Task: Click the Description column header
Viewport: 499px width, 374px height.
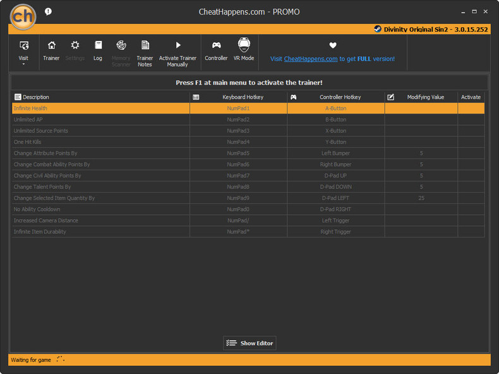Action: [100, 97]
